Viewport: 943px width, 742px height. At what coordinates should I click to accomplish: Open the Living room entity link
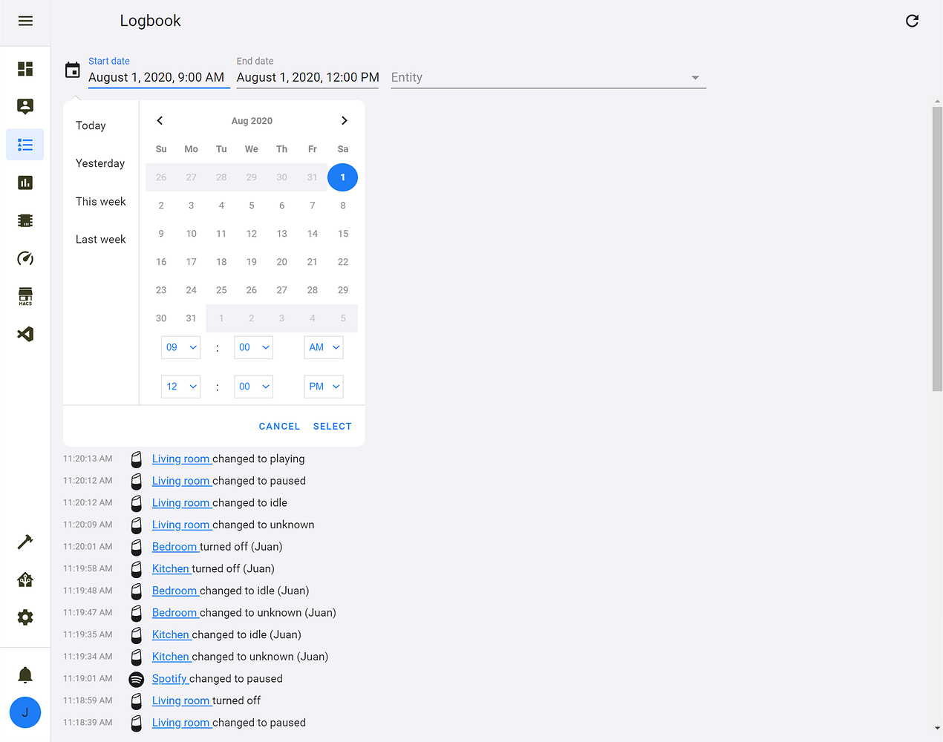182,459
